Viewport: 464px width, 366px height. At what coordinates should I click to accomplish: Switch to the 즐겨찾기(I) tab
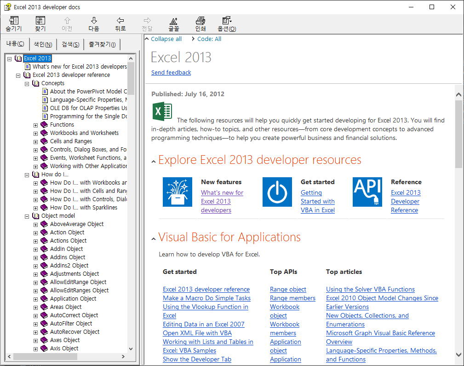tap(102, 44)
